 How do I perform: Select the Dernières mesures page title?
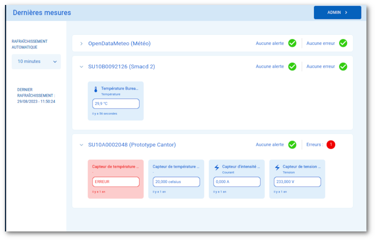coord(42,13)
